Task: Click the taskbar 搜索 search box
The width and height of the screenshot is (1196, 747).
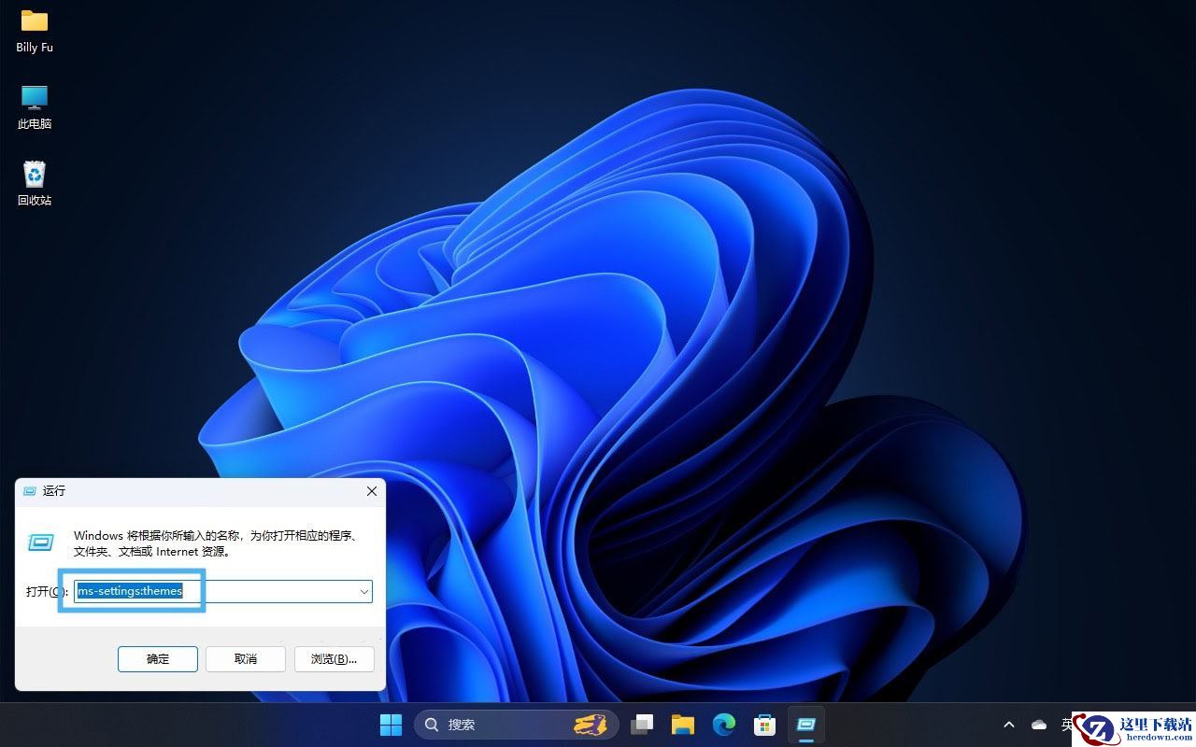Action: 517,724
